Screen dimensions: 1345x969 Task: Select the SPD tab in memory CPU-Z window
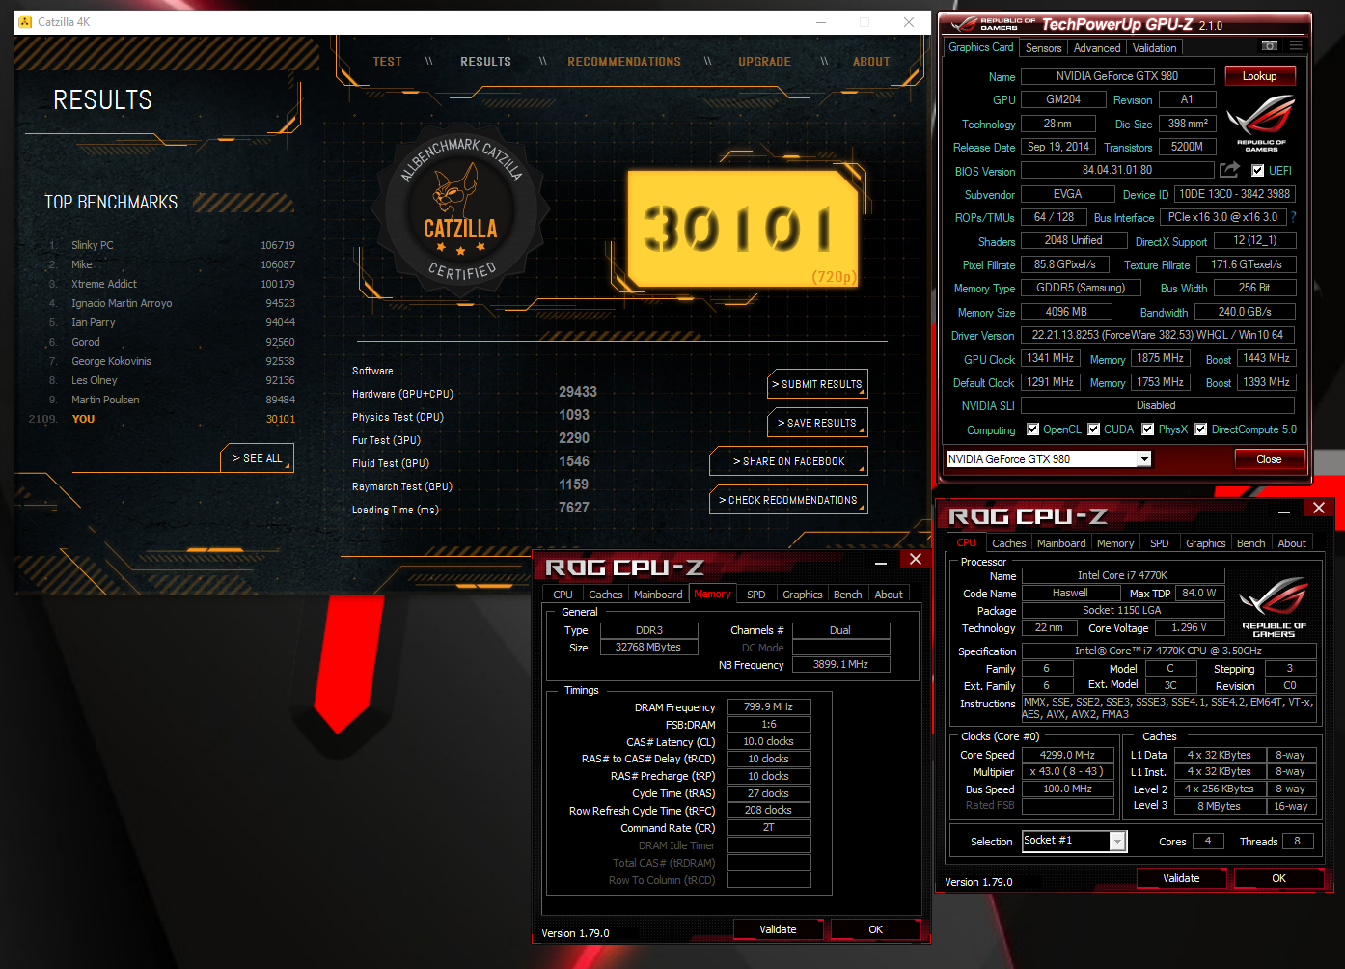pos(756,595)
